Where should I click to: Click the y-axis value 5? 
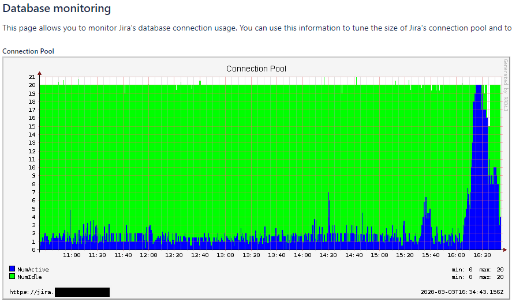tap(33, 209)
